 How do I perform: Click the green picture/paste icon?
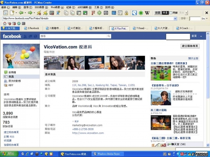pos(85,13)
